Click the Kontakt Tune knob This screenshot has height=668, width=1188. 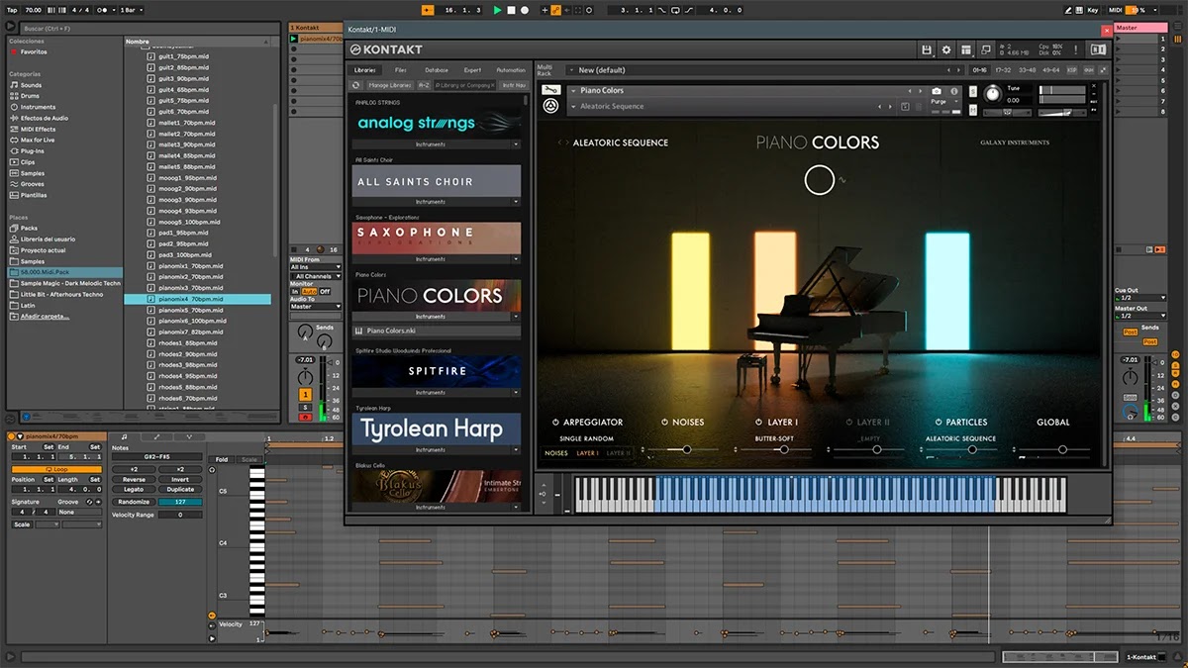click(992, 94)
